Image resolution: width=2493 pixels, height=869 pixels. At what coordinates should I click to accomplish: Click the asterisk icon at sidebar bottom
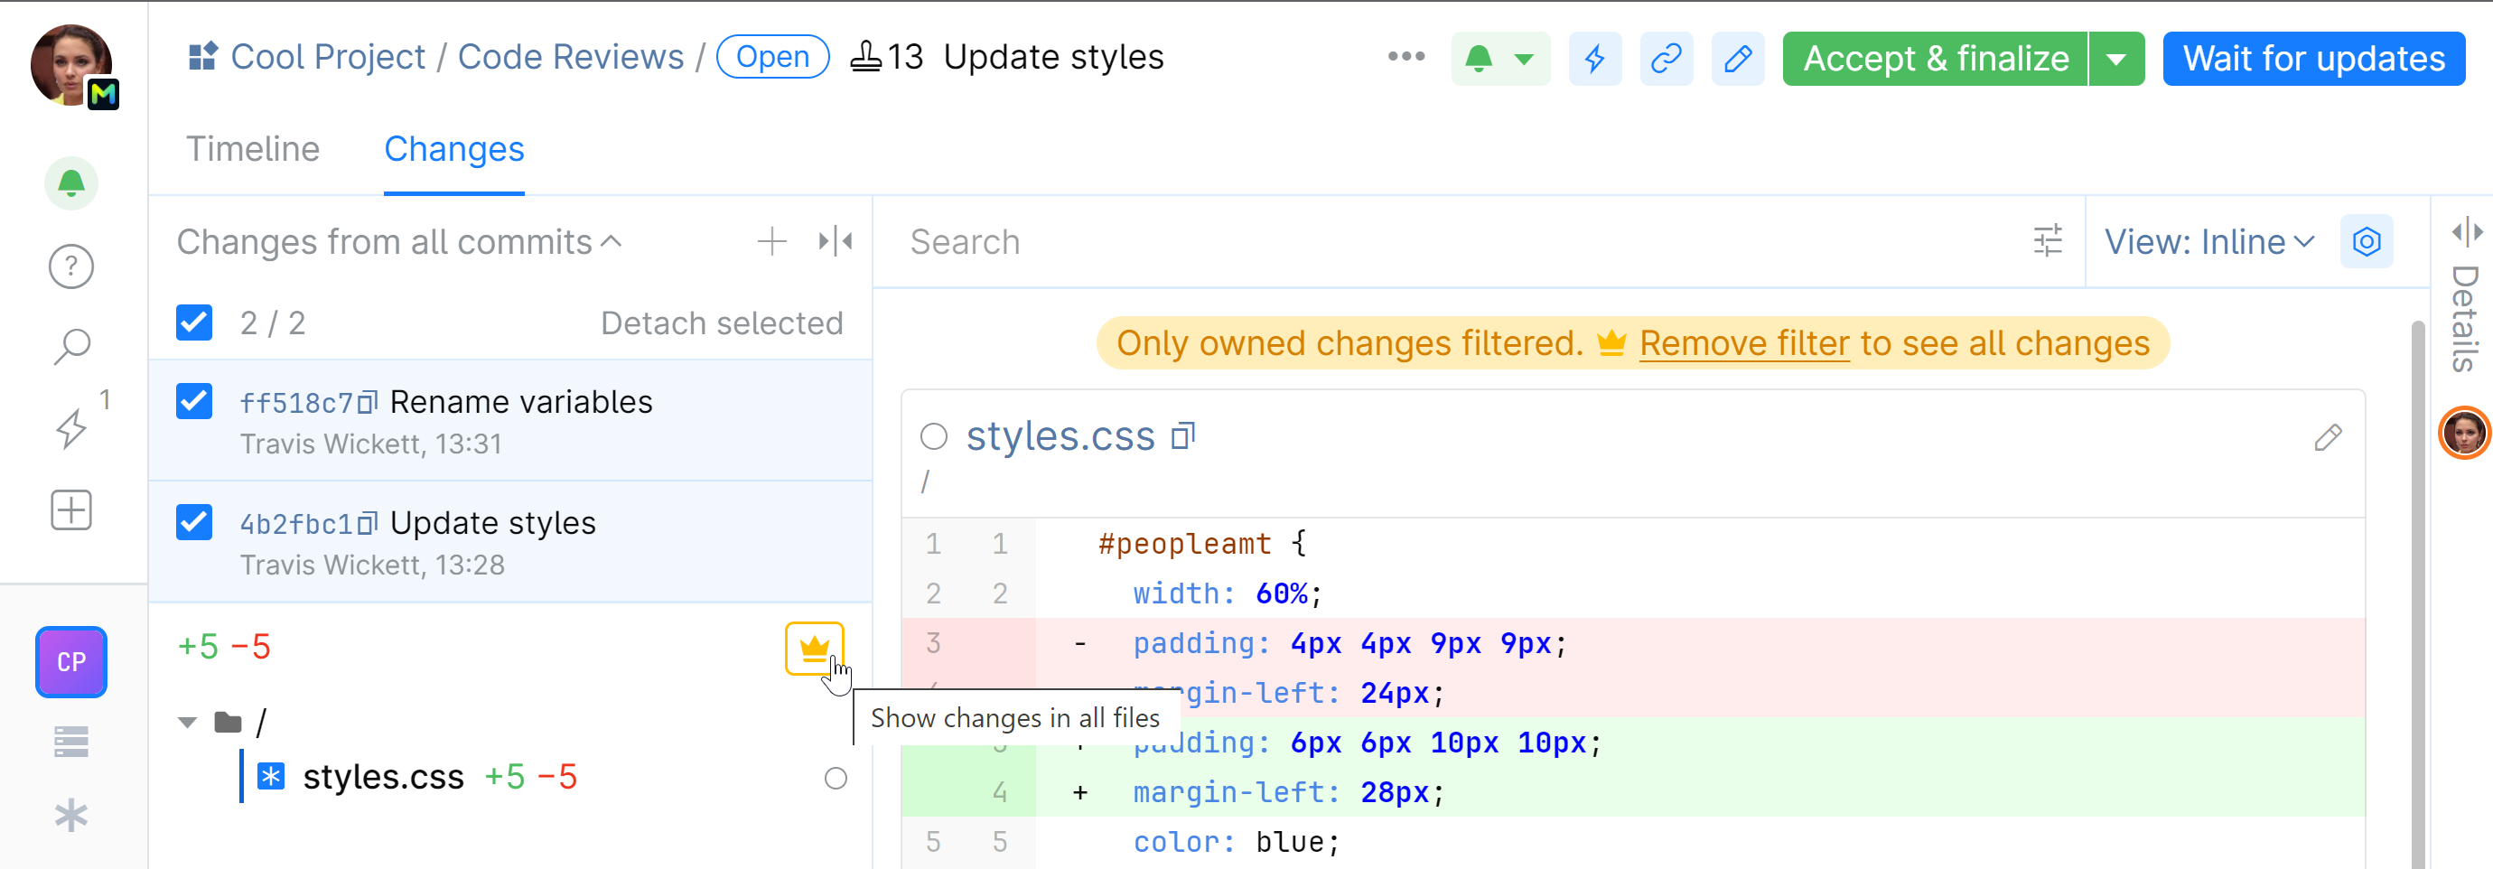[71, 816]
